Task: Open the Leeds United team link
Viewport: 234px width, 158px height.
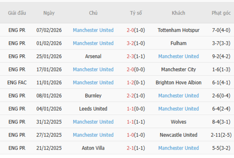Action: 93,109
